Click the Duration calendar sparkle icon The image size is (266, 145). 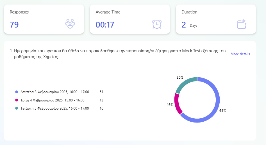[x=242, y=24]
